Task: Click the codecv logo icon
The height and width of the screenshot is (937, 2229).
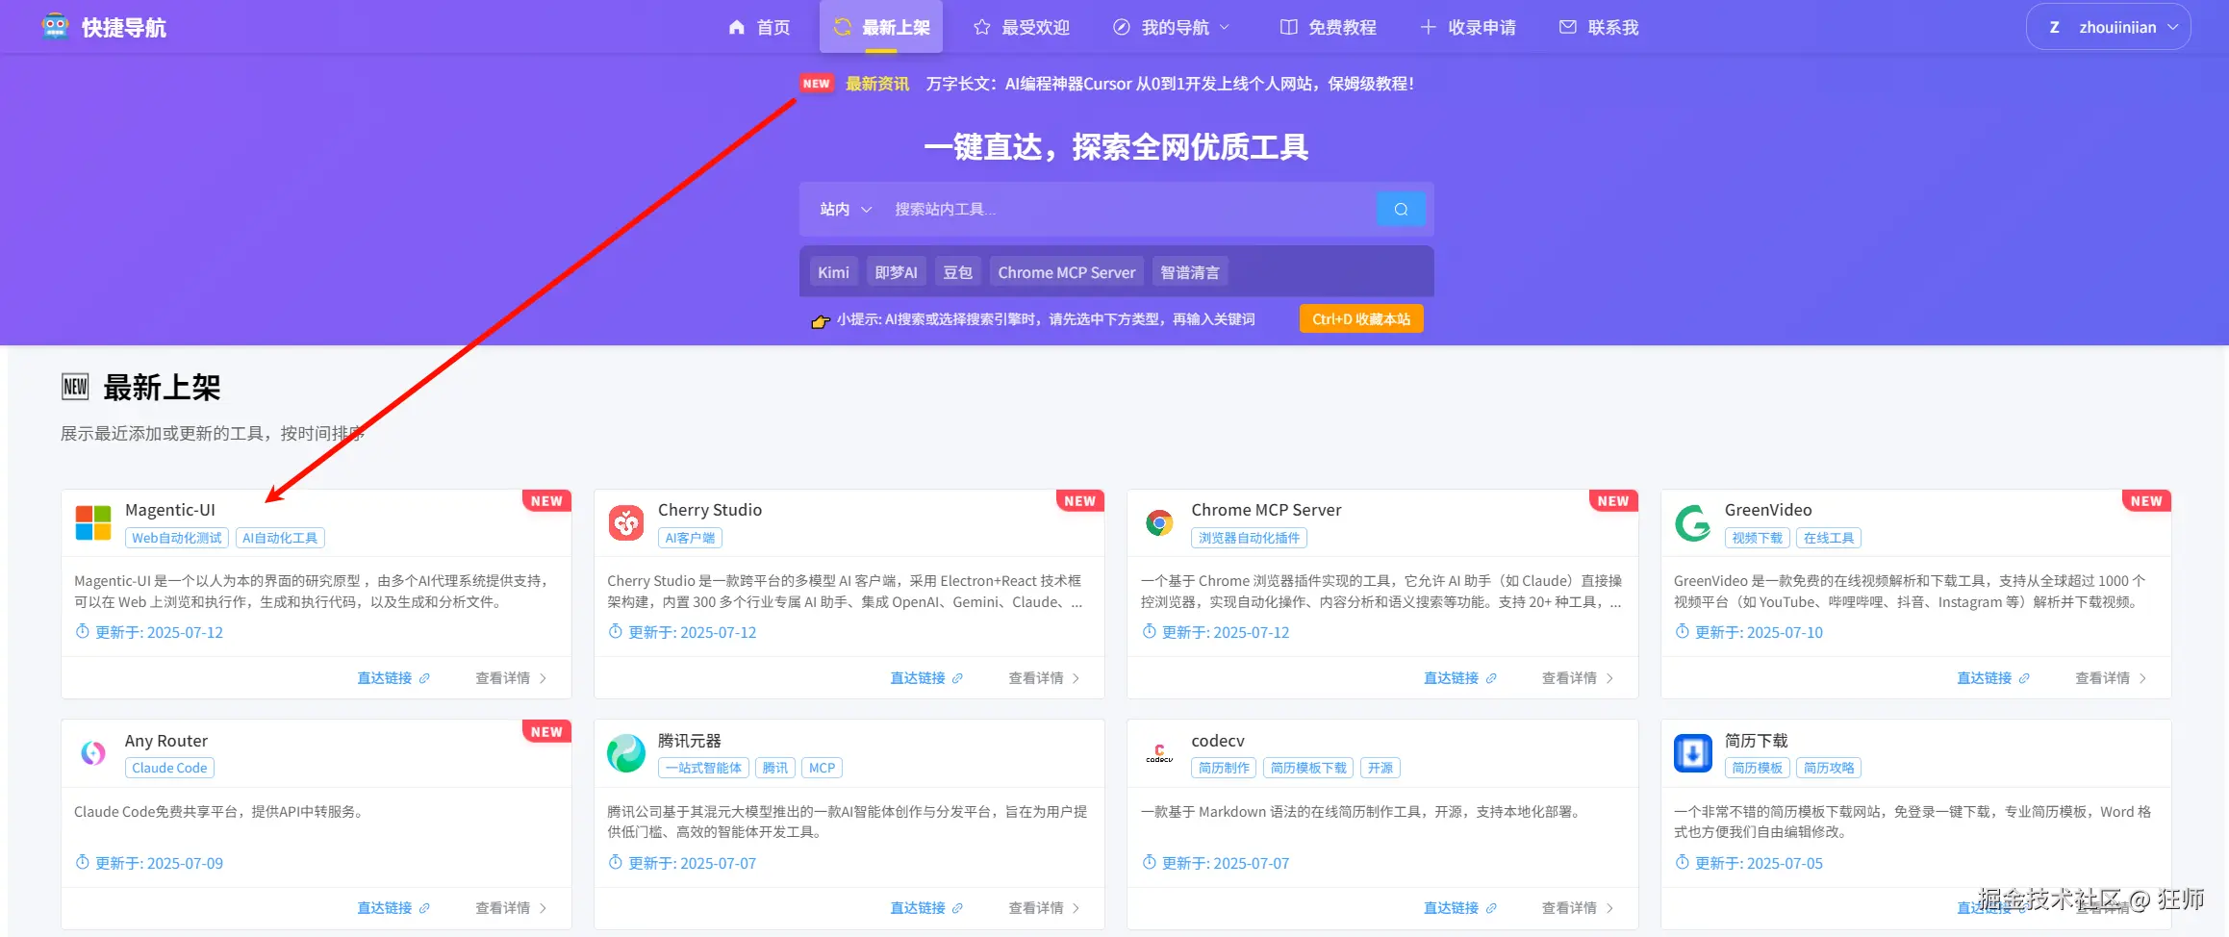Action: point(1159,753)
